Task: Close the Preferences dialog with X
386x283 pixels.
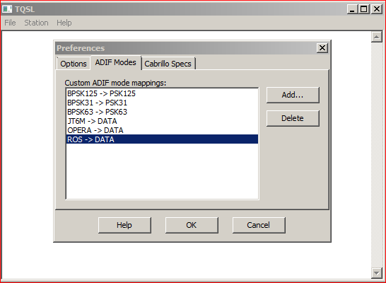Action: [322, 48]
